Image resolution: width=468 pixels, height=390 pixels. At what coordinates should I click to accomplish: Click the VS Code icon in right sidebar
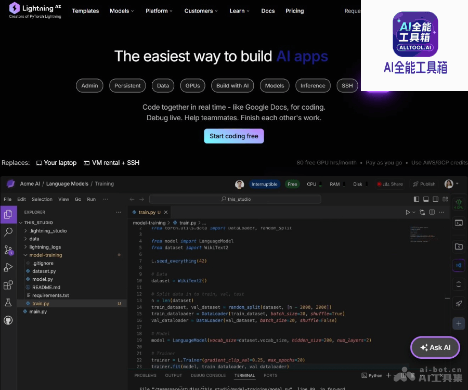(459, 265)
